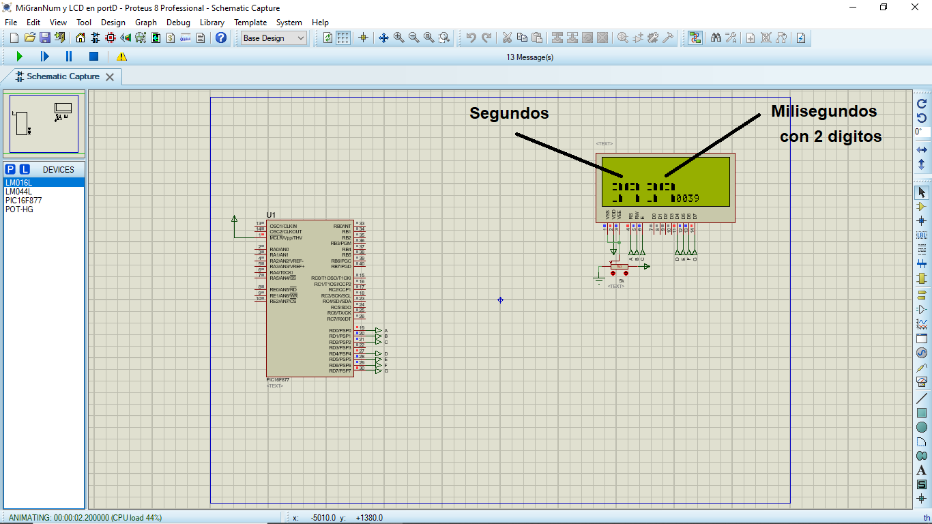This screenshot has width=932, height=524.
Task: Zoom out of the schematic
Action: click(413, 38)
